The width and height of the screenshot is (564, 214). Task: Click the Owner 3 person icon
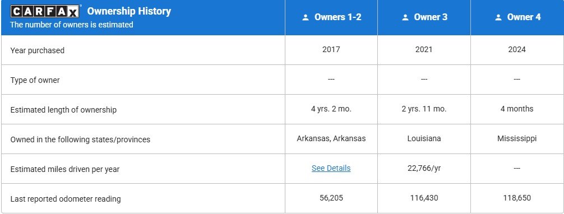tap(405, 17)
